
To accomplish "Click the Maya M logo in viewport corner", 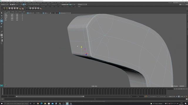I will (1, 85).
